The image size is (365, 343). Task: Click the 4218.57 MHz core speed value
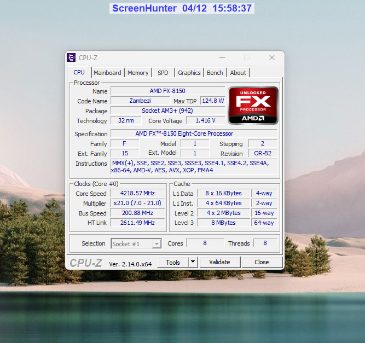pyautogui.click(x=137, y=193)
